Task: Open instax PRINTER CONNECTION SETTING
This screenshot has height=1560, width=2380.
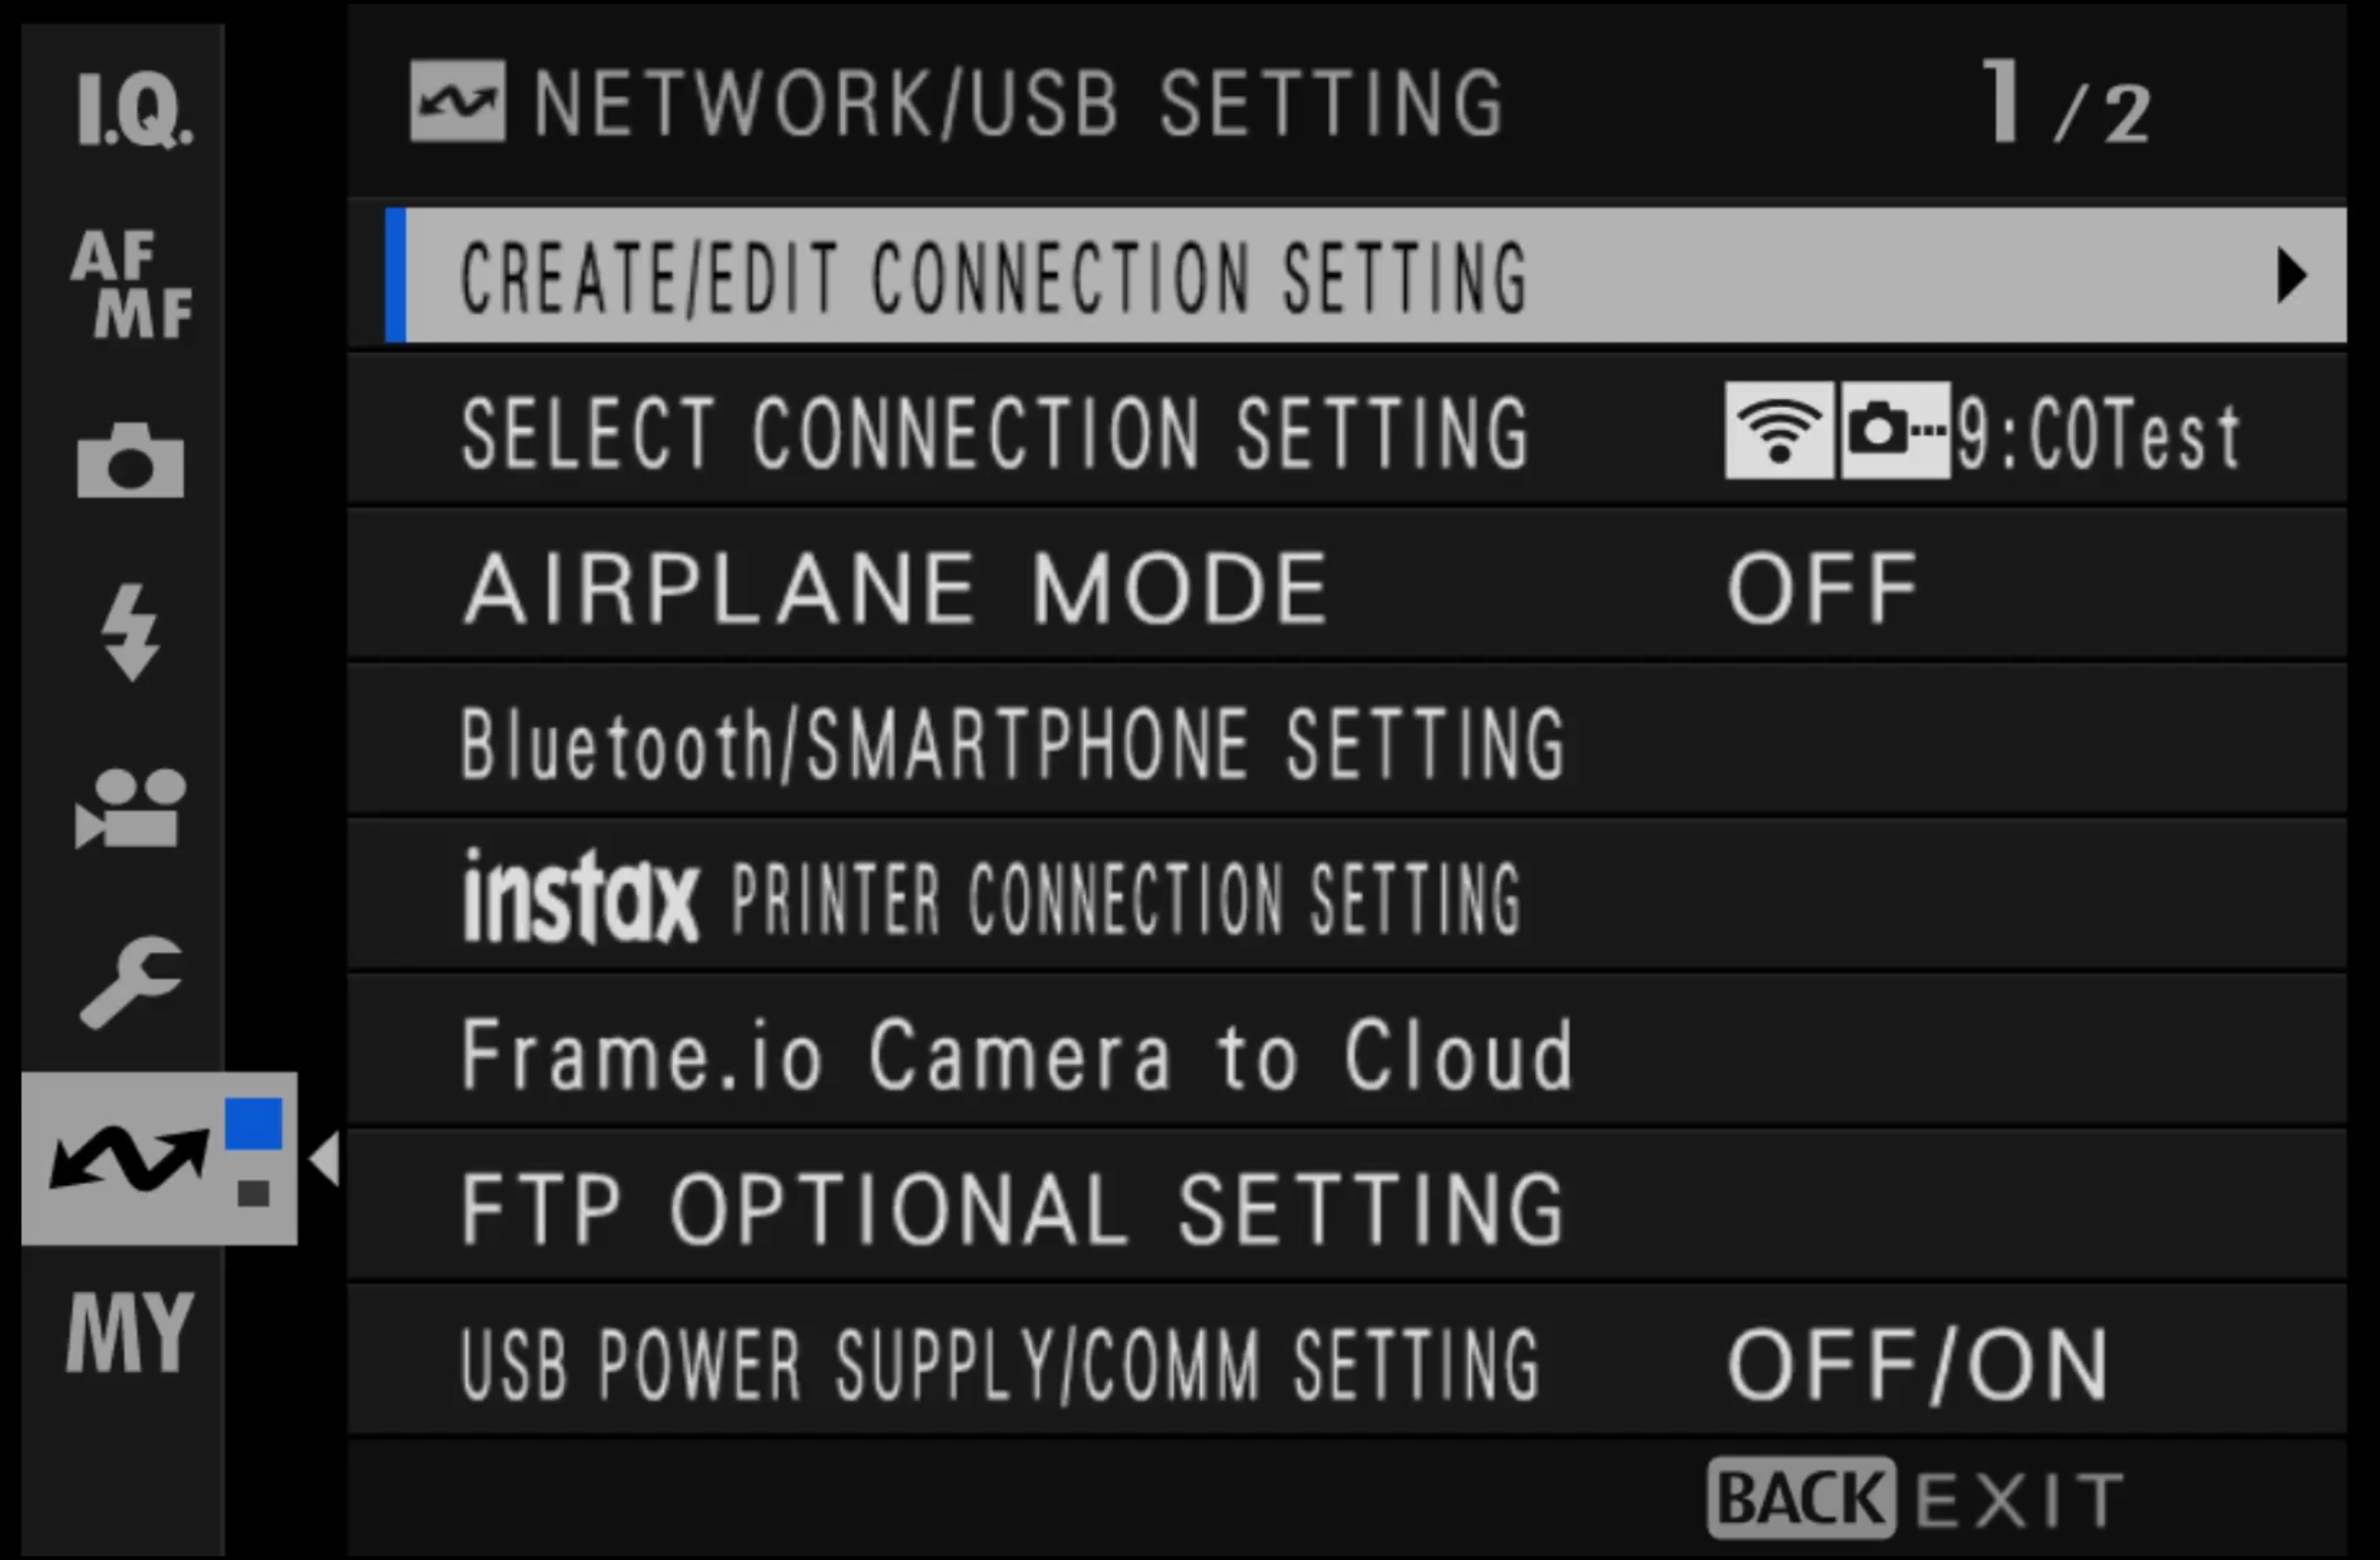Action: click(x=990, y=898)
